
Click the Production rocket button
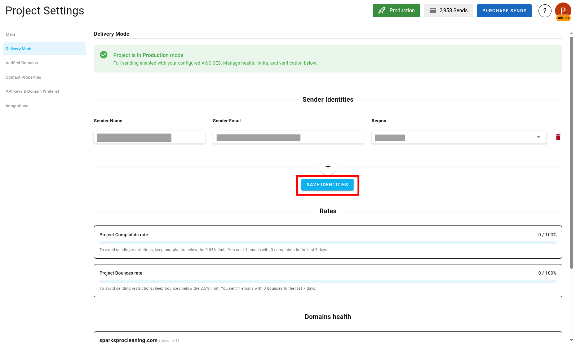point(396,11)
